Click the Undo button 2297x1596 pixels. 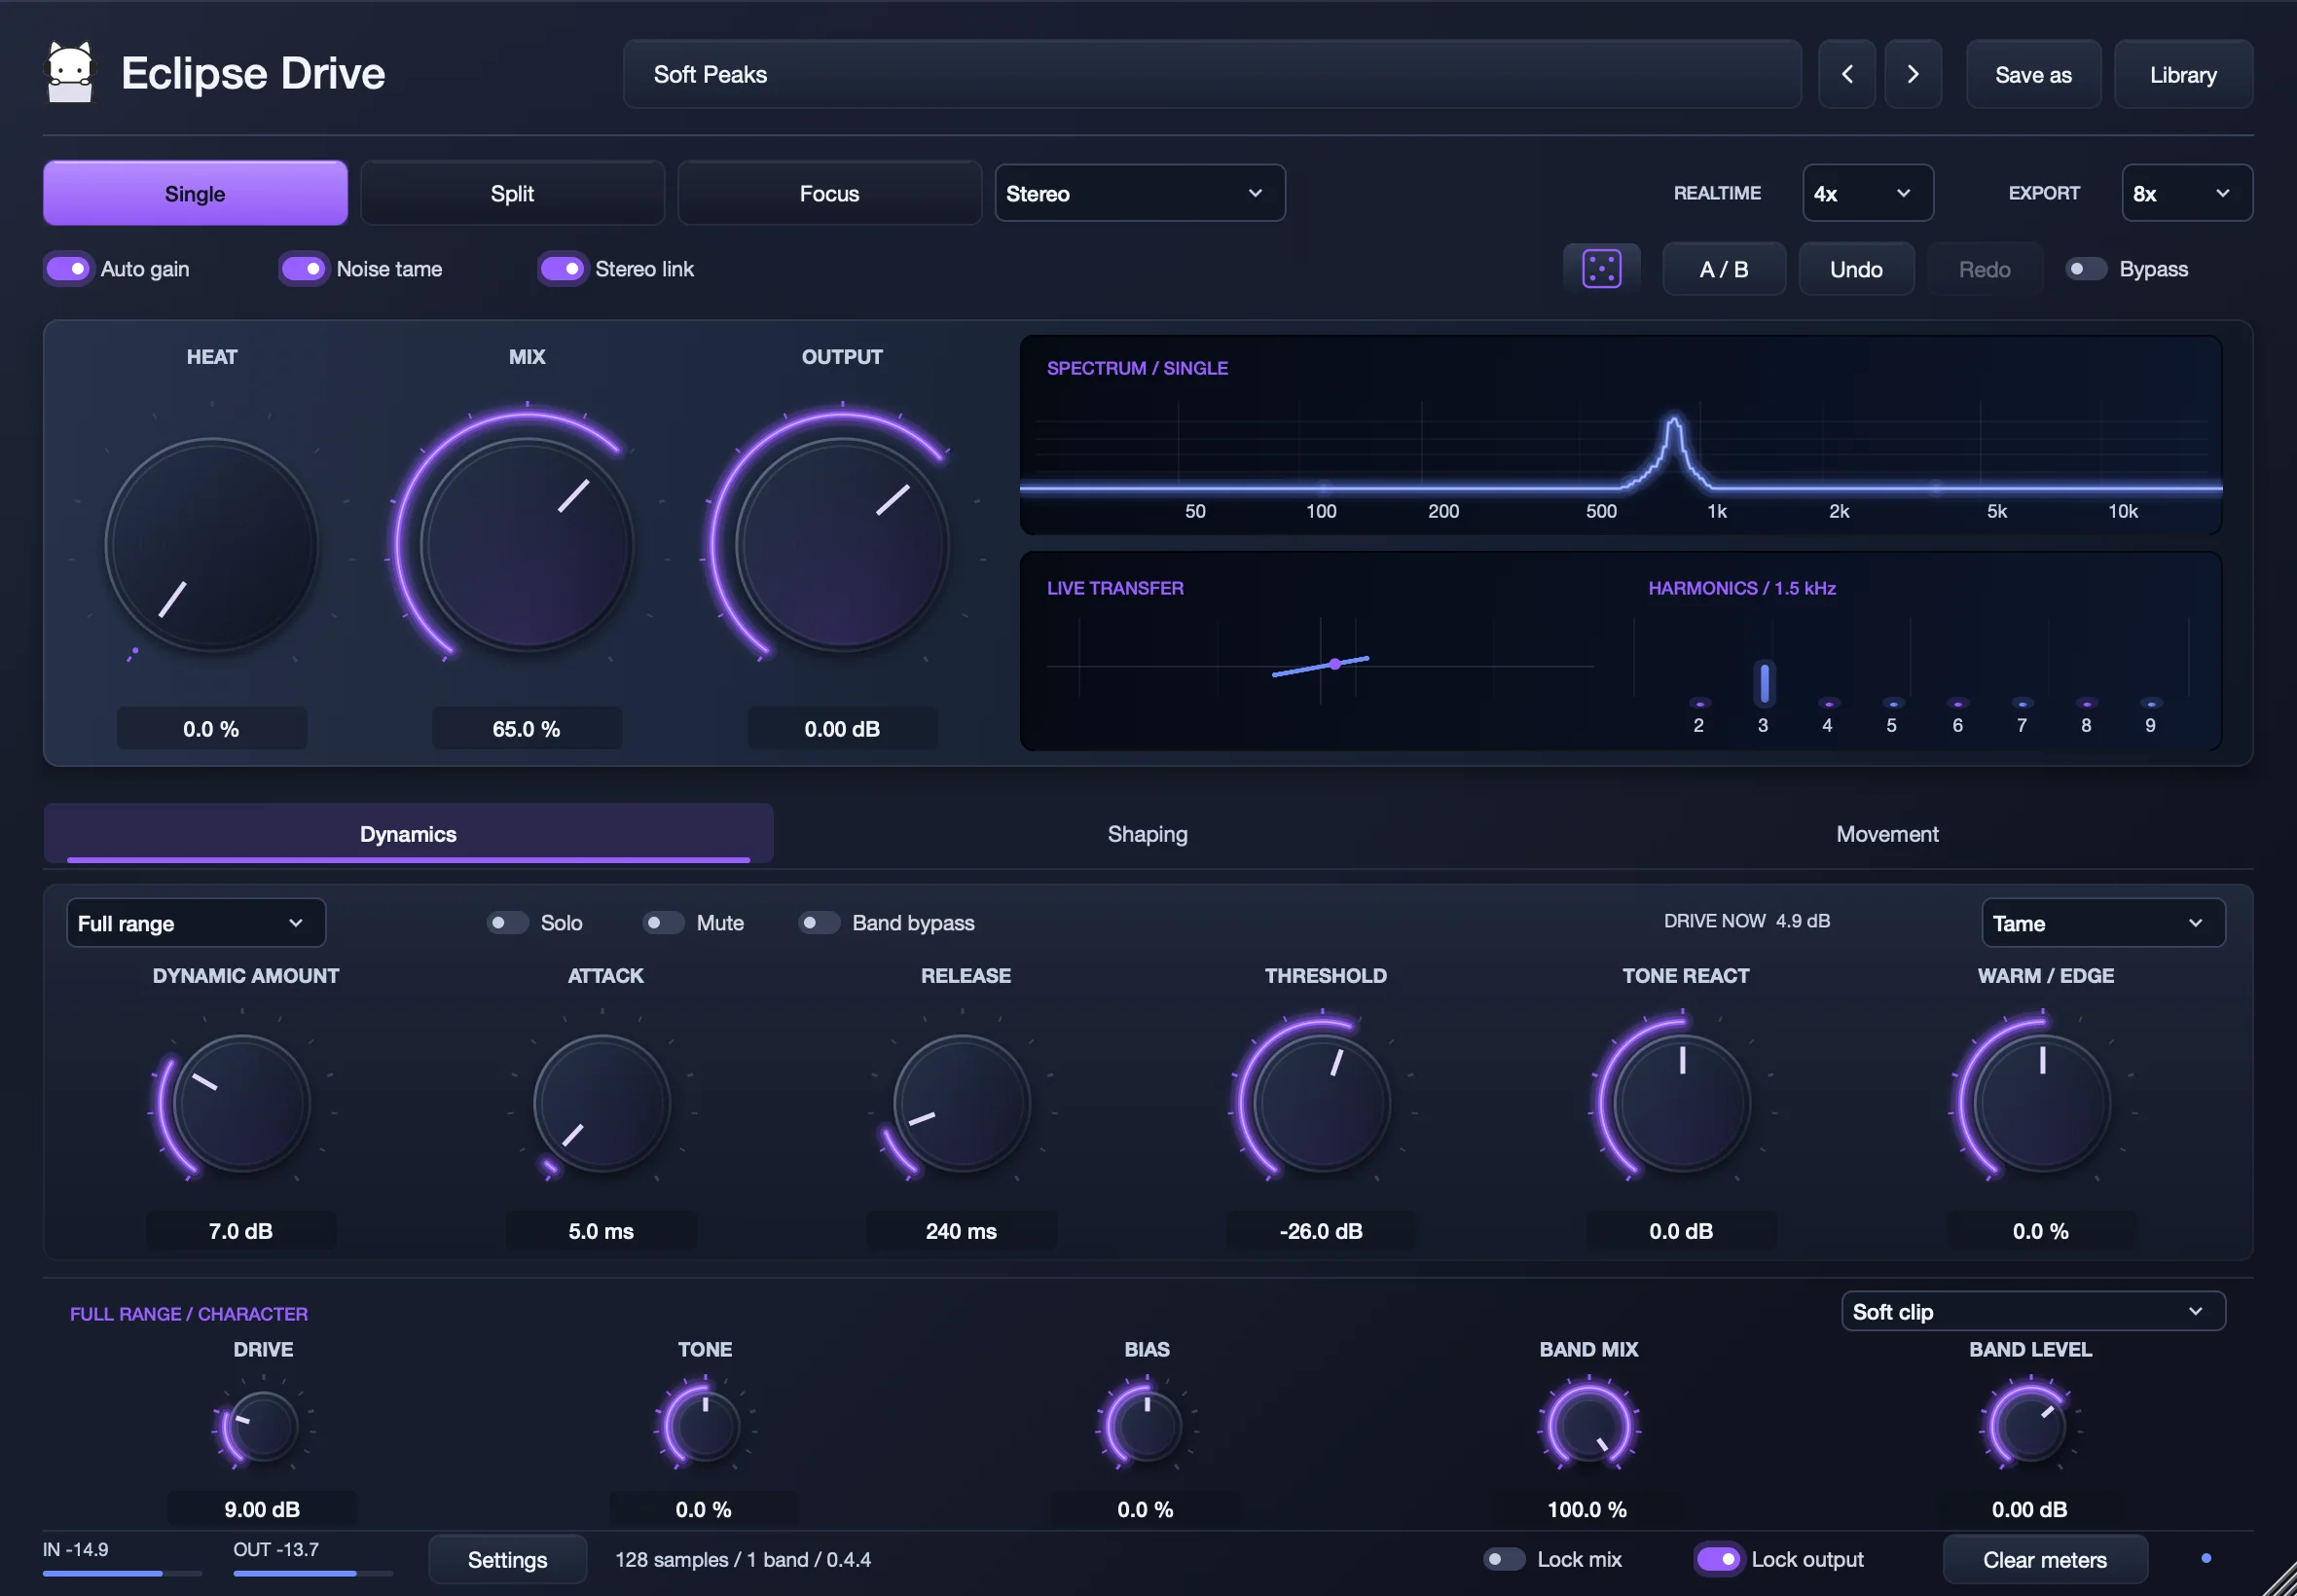1856,269
